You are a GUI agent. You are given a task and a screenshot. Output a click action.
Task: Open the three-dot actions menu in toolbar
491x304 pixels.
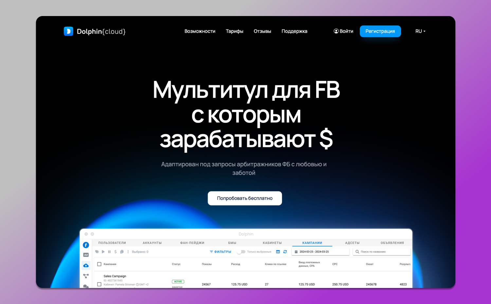(x=128, y=252)
